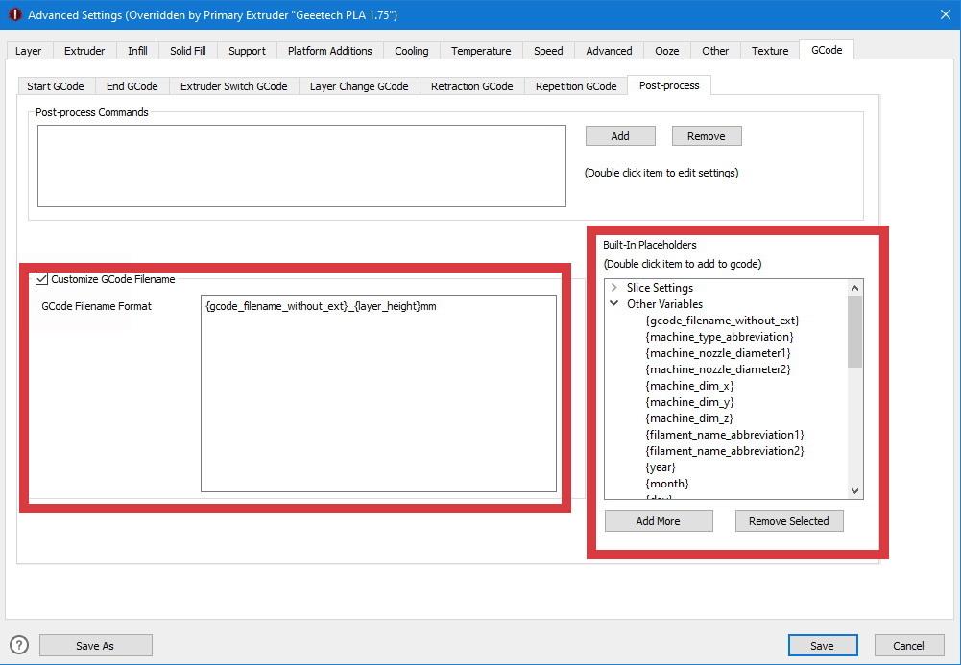Collapse the Other Variables tree node
Image resolution: width=961 pixels, height=665 pixels.
pos(614,304)
